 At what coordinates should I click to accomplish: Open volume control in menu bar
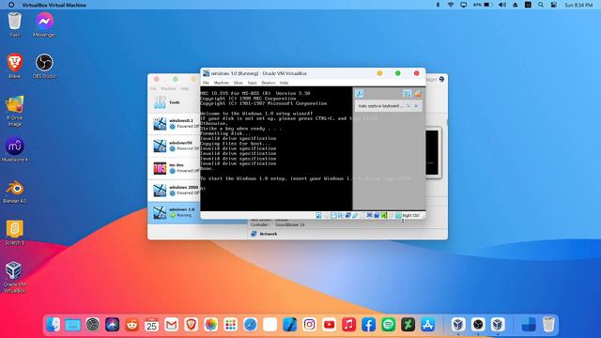[x=502, y=5]
